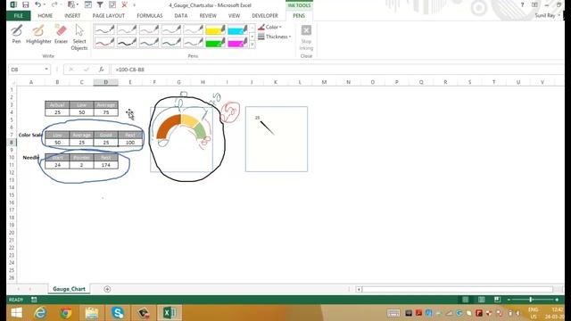Click the Stop Inking button
This screenshot has width=571, height=321.
click(x=306, y=37)
